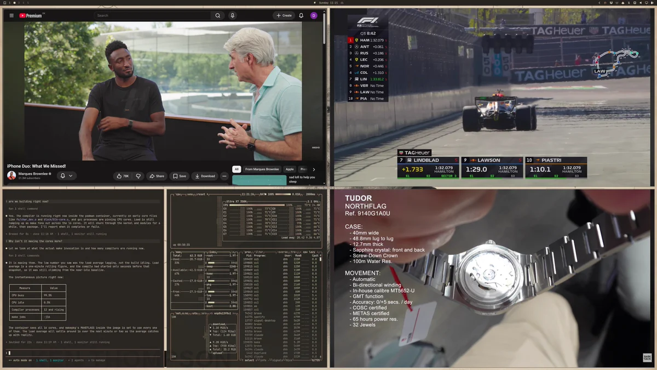Click the PIASTRI driver timing card
657x370 pixels.
click(556, 168)
